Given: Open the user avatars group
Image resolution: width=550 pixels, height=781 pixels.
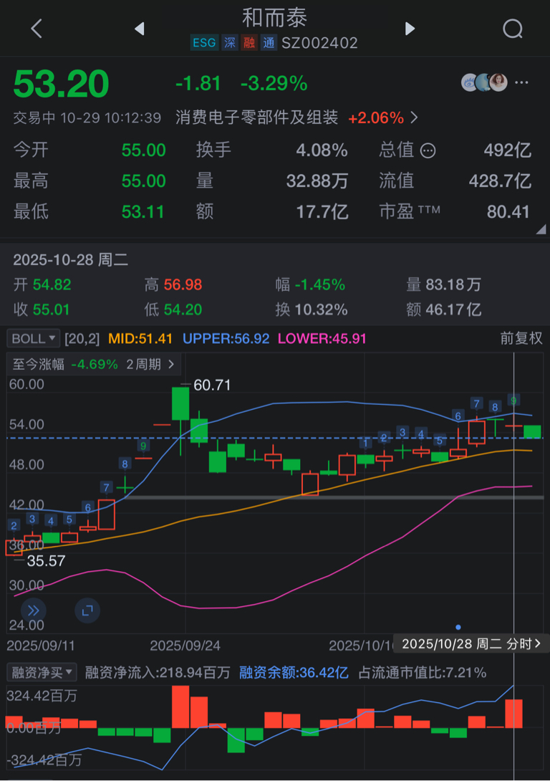Looking at the screenshot, I should pyautogui.click(x=484, y=82).
